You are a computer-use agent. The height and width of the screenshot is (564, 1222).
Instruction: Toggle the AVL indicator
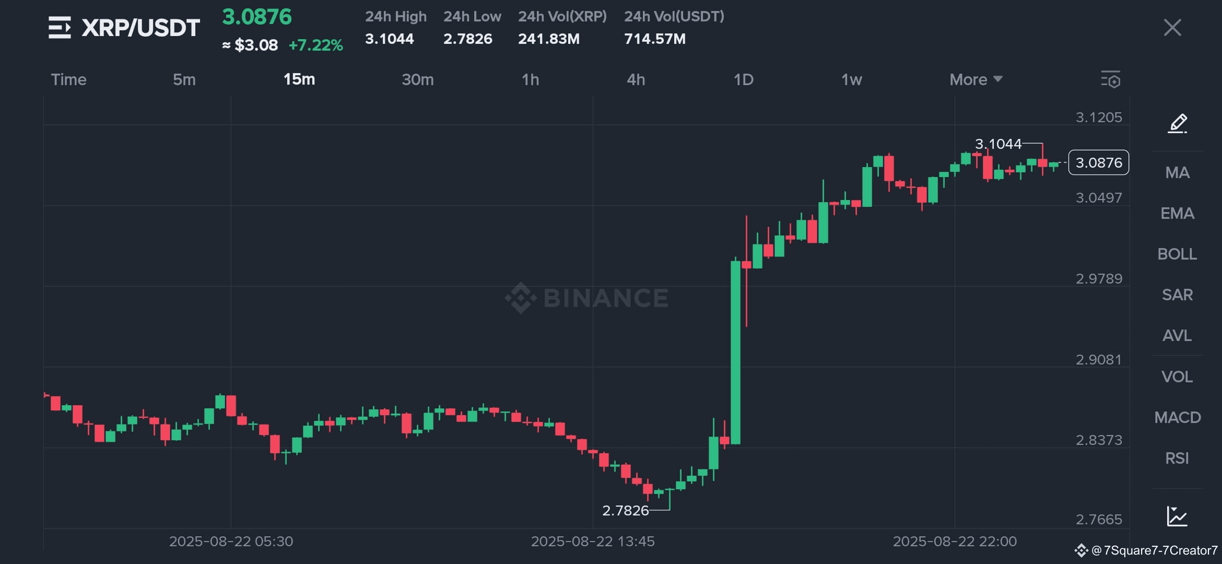(1177, 335)
